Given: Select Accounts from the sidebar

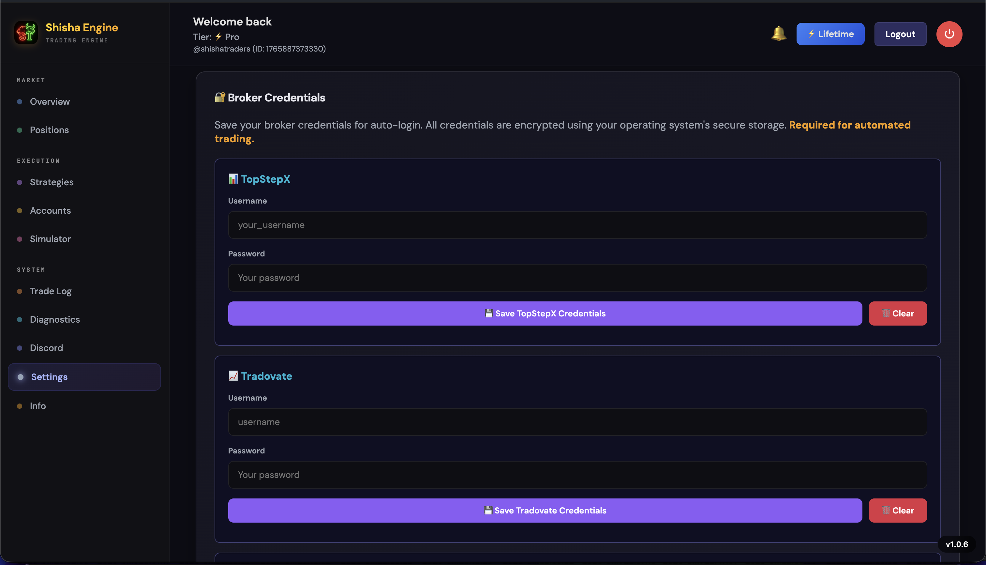Looking at the screenshot, I should coord(51,210).
